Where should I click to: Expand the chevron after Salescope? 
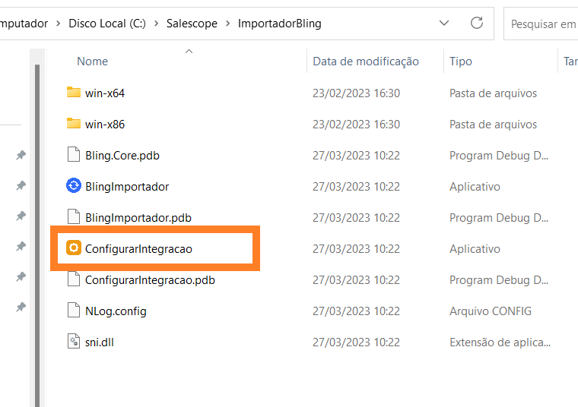pyautogui.click(x=228, y=24)
